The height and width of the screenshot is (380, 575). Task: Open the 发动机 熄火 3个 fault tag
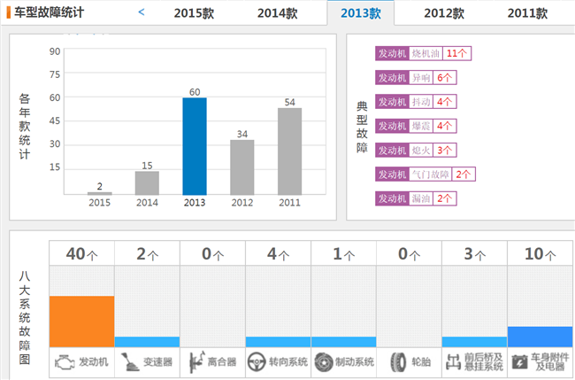[416, 151]
